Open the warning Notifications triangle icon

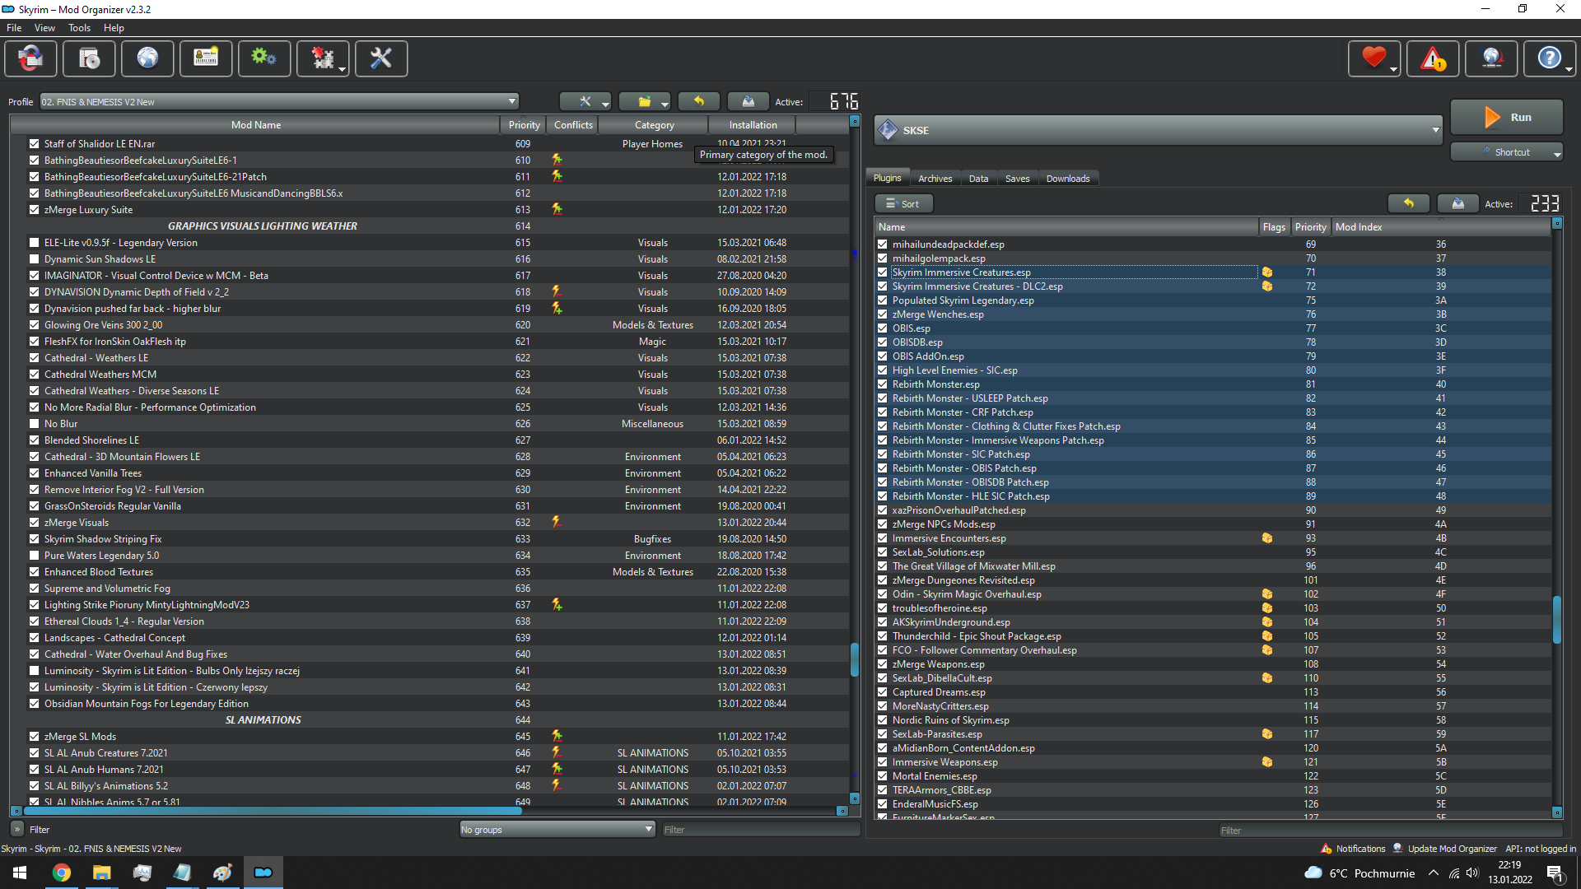[1433, 58]
